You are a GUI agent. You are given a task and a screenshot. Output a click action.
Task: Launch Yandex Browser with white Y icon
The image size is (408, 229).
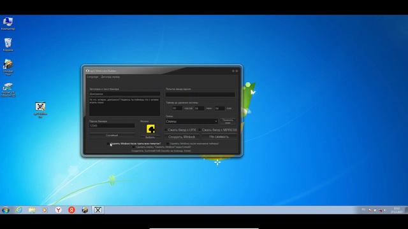pyautogui.click(x=58, y=210)
